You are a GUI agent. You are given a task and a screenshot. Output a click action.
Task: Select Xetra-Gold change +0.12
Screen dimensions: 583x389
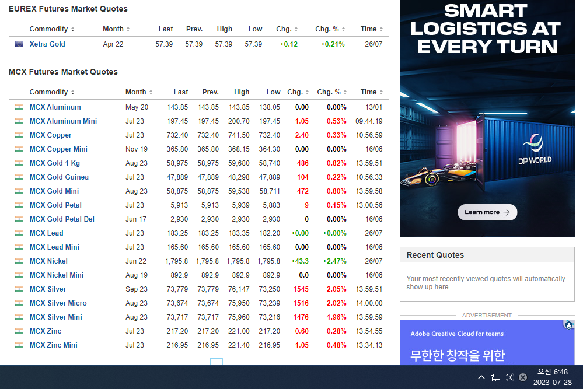point(289,44)
